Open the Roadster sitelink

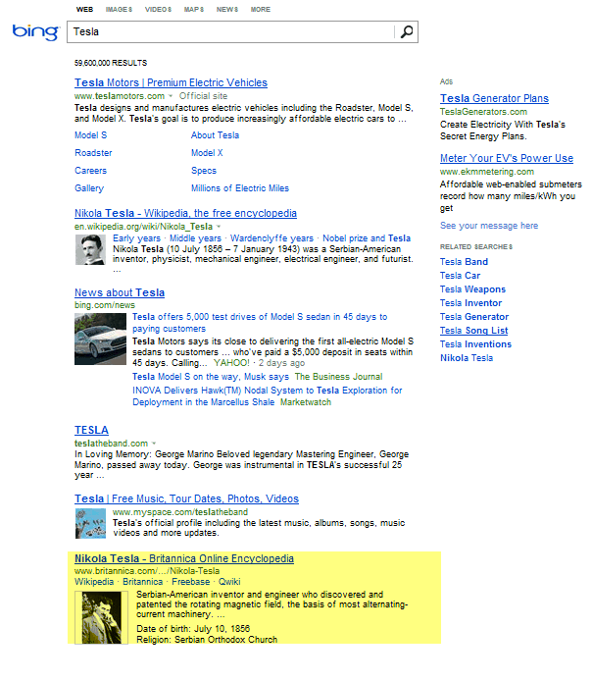pyautogui.click(x=93, y=153)
